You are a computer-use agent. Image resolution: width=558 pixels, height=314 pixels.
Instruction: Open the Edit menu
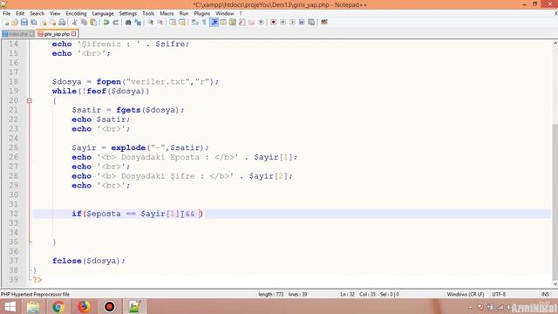click(20, 14)
